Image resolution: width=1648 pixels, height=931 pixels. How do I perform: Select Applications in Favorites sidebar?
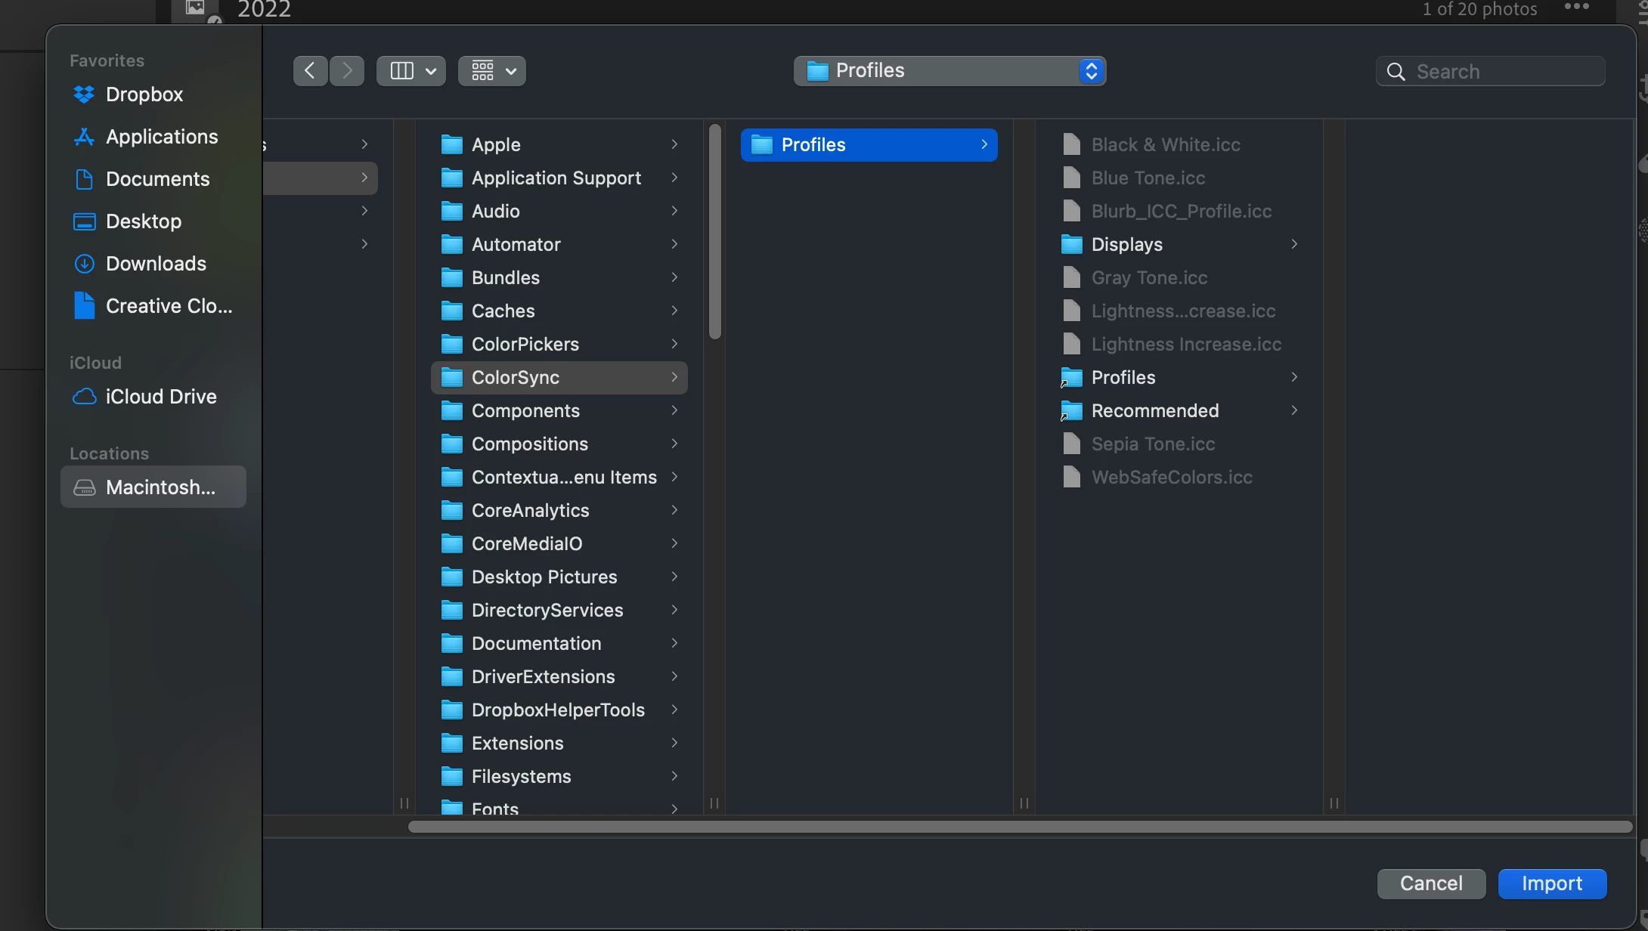[x=161, y=137]
